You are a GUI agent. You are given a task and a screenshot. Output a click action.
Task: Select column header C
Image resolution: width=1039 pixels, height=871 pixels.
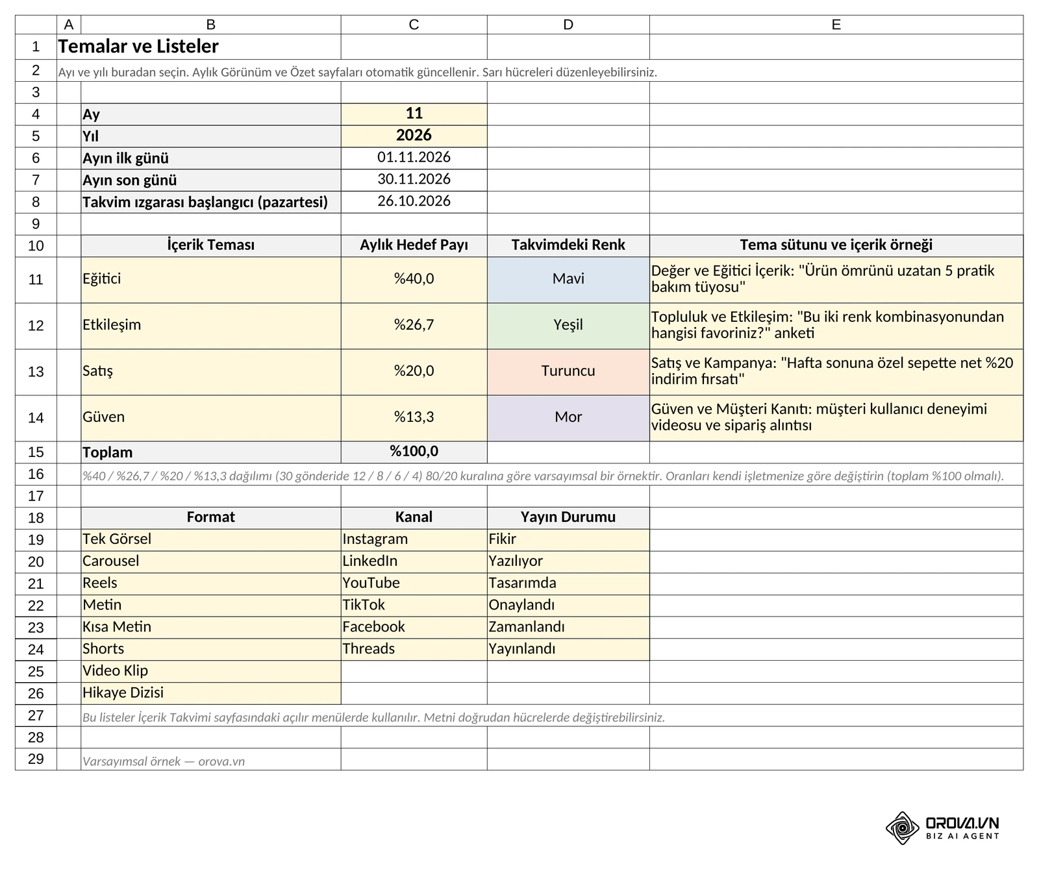414,25
